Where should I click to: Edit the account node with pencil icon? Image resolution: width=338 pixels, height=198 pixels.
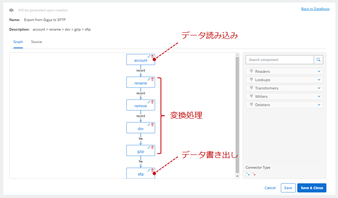(149, 56)
